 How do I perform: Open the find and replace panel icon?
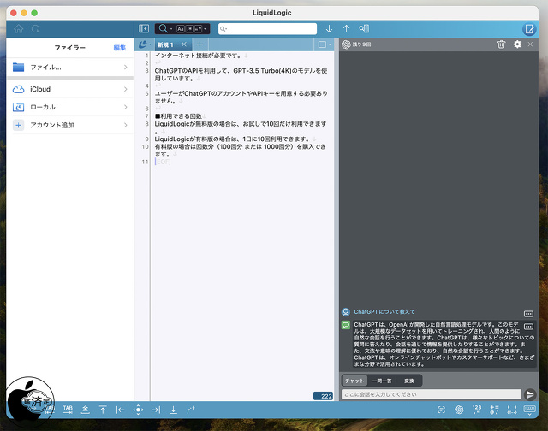(x=364, y=28)
